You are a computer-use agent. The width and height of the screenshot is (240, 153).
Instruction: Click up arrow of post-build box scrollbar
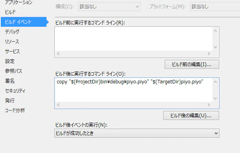tap(216, 82)
